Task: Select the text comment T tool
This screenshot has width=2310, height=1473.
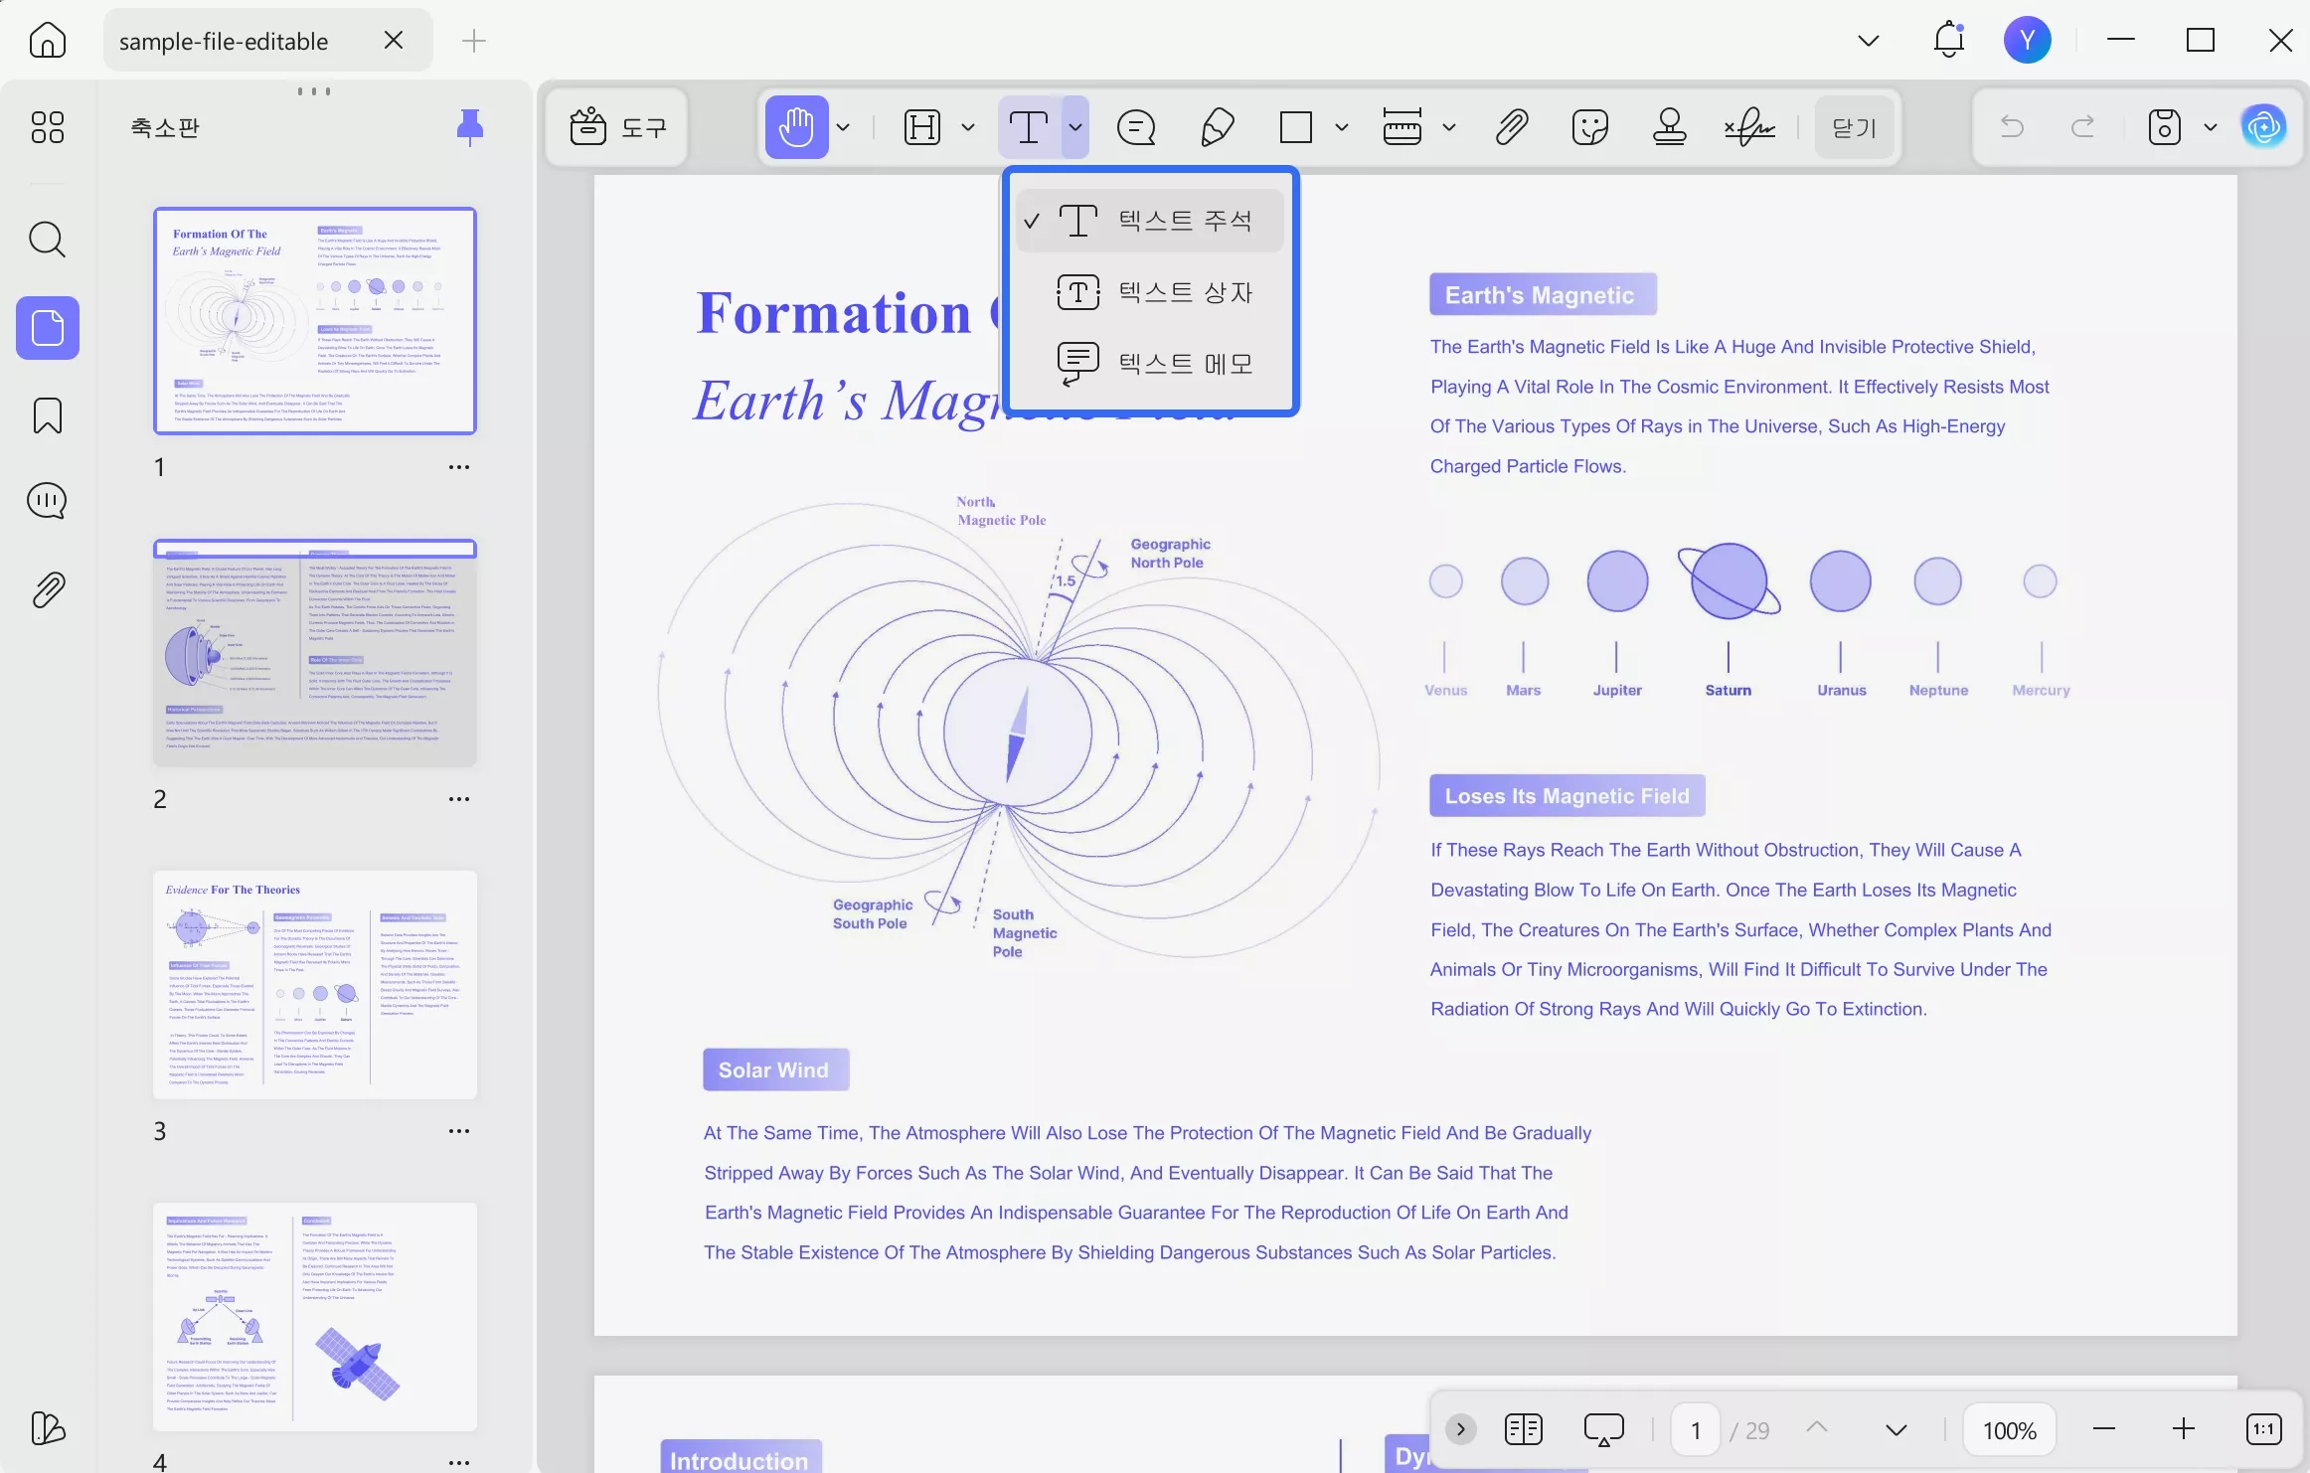Action: (x=1029, y=127)
